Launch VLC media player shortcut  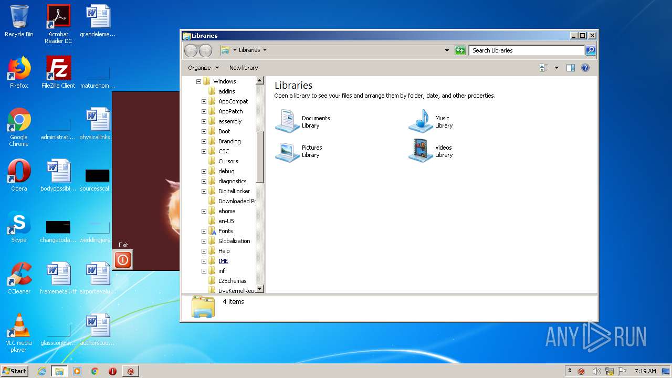point(19,333)
